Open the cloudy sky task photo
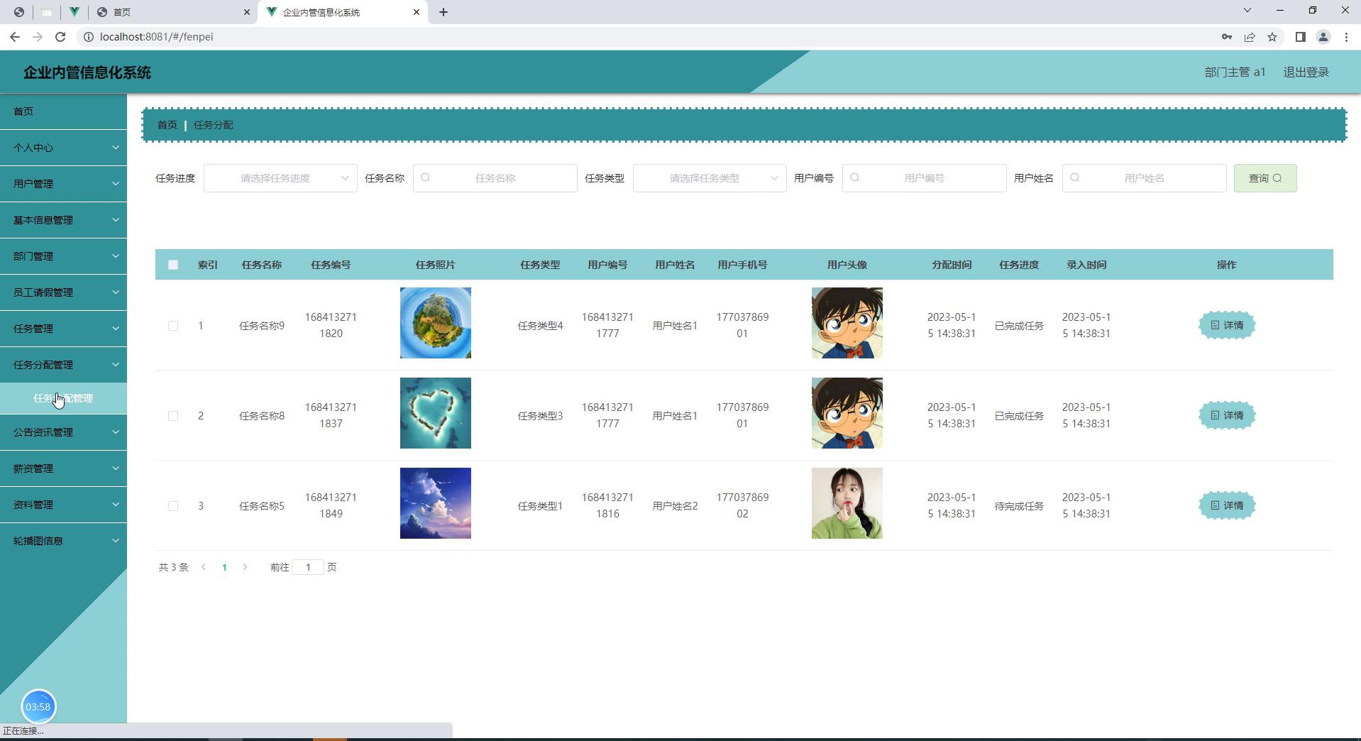The image size is (1361, 741). point(436,503)
